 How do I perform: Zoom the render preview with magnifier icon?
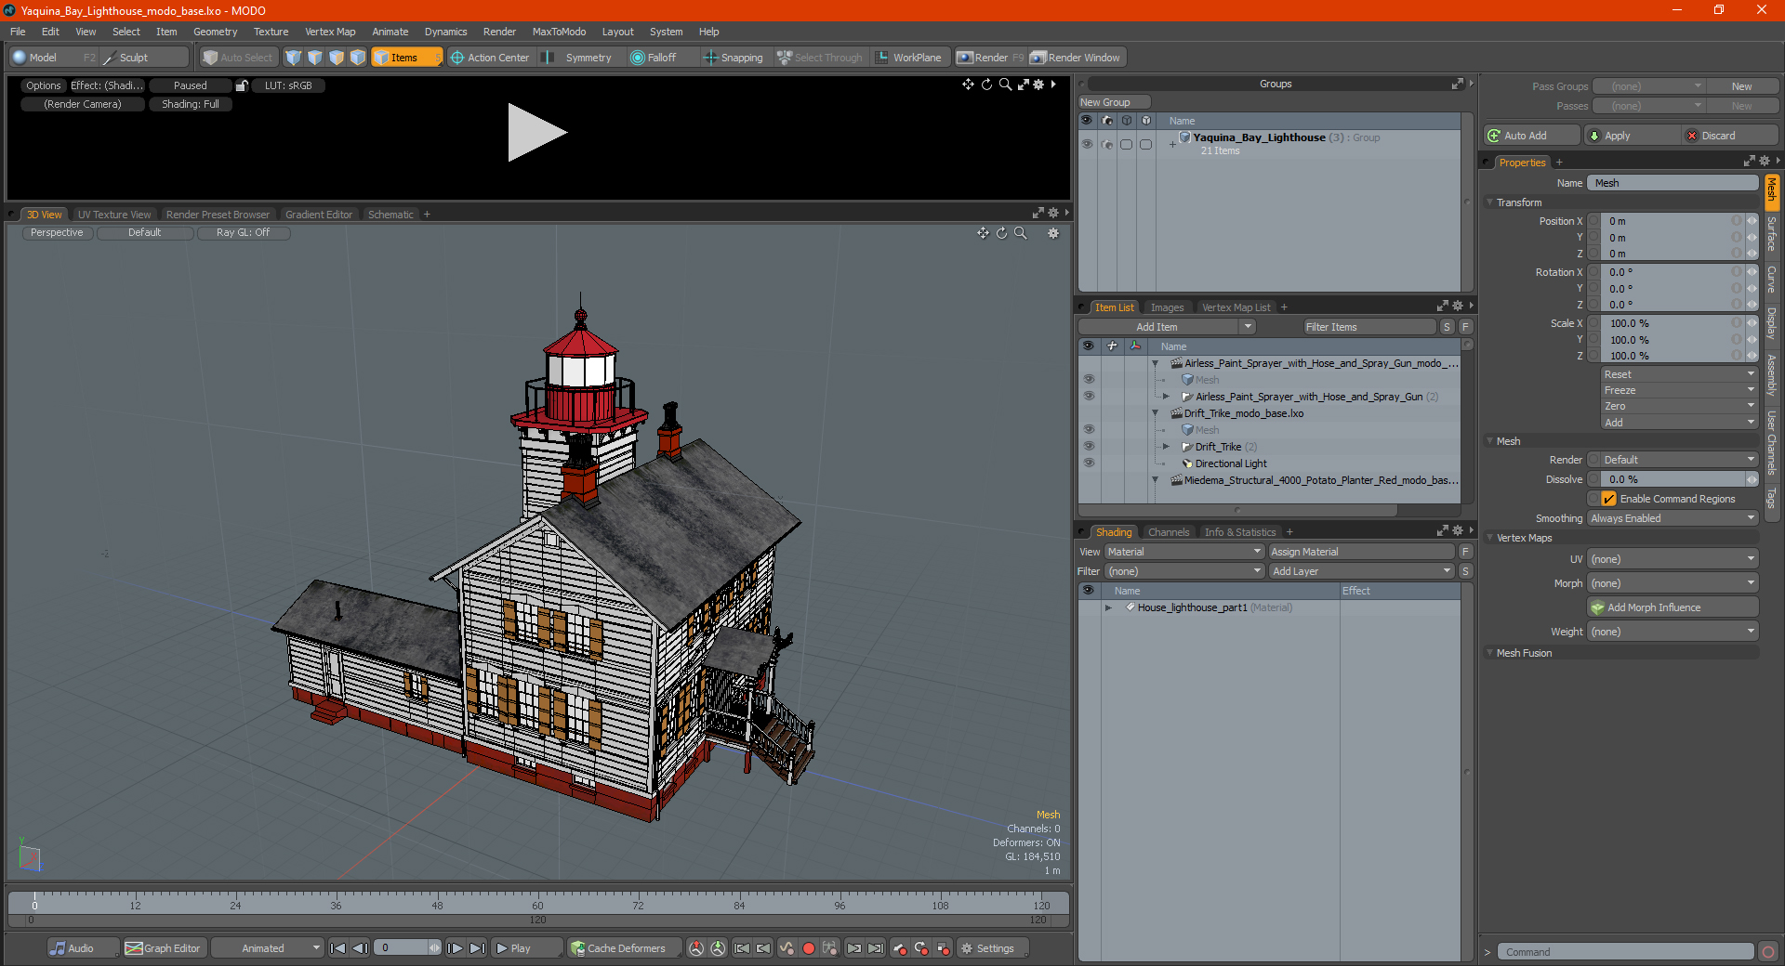pos(1005,85)
